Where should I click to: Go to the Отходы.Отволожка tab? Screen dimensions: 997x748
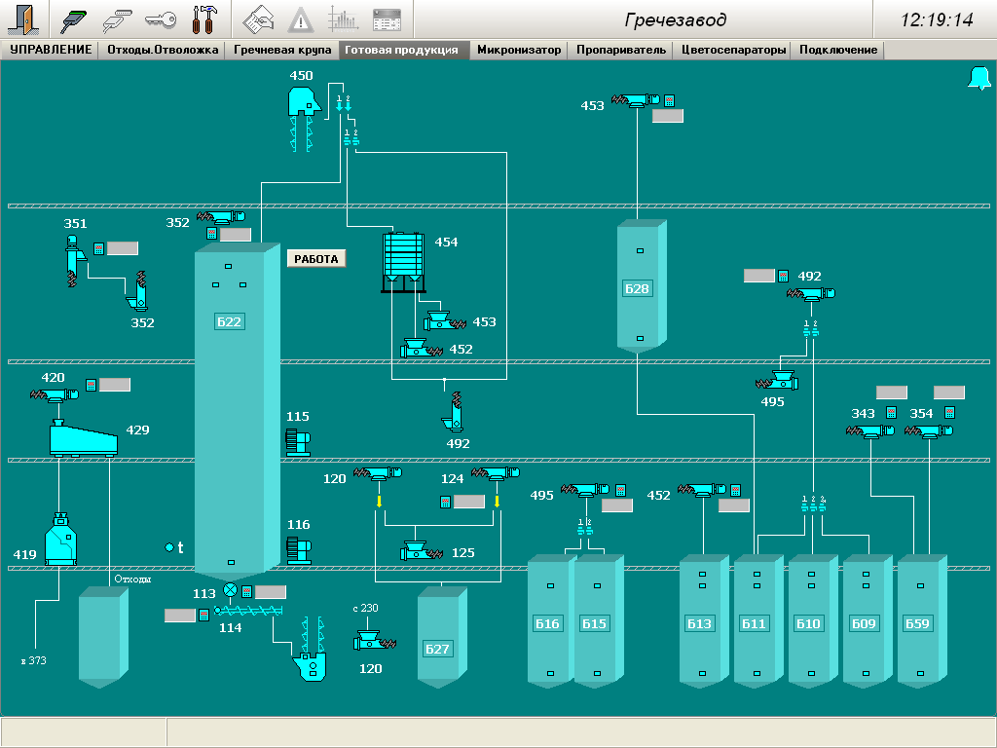(163, 50)
